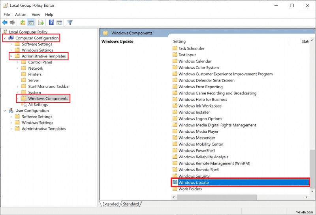
Task: Select Windows Media Digital Rights Management
Action: pos(217,125)
